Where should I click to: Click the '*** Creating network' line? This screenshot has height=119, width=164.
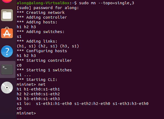[40, 13]
